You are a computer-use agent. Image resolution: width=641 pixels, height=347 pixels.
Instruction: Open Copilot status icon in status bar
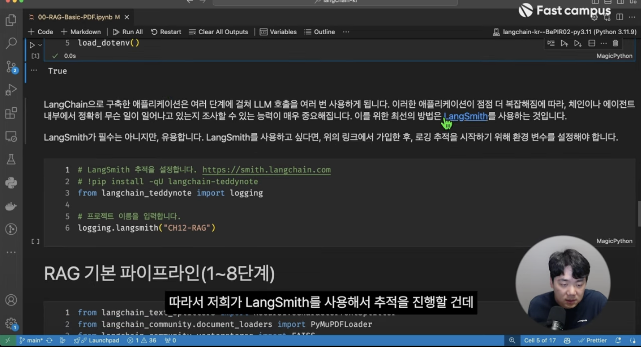coord(567,340)
